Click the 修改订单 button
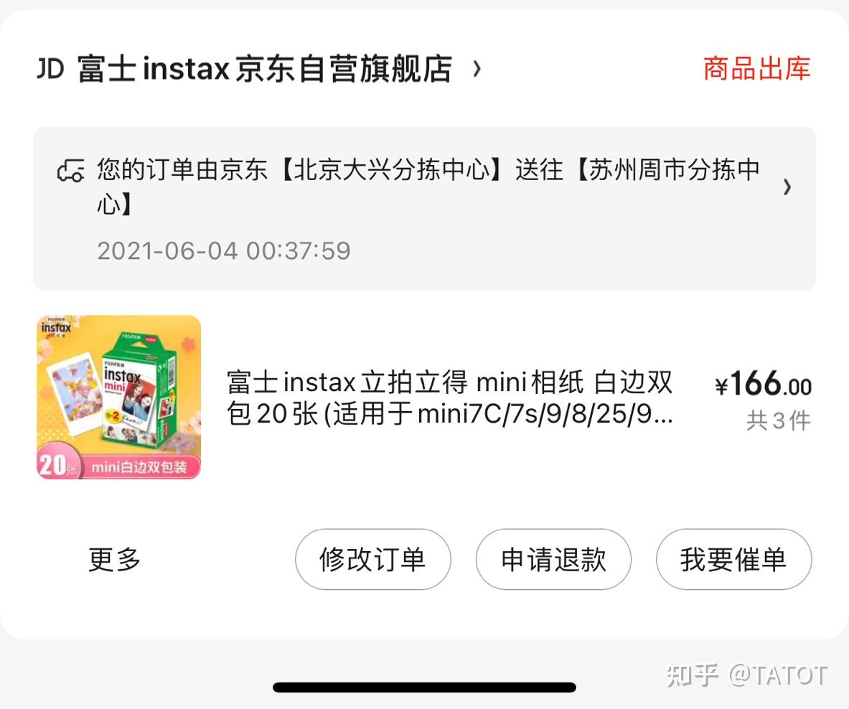The image size is (849, 709). (x=372, y=559)
